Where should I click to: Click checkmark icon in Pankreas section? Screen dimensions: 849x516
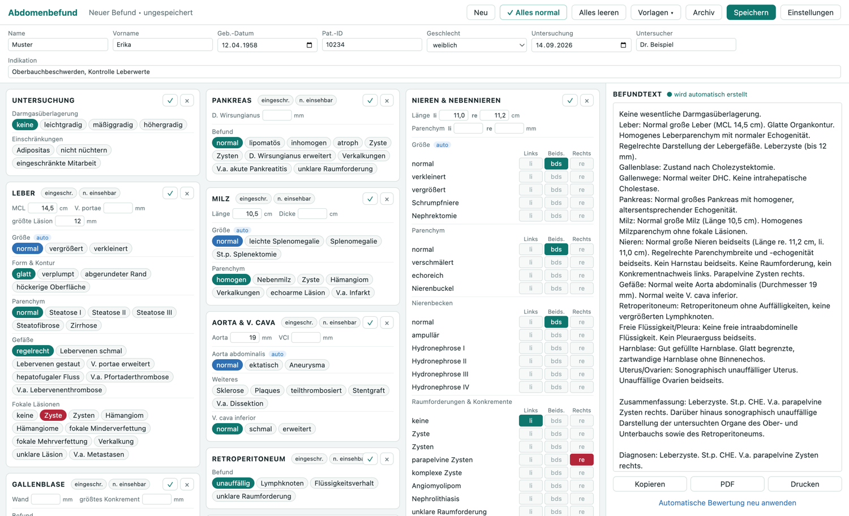[x=370, y=101]
